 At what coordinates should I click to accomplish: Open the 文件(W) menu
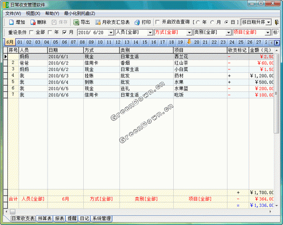point(13,14)
